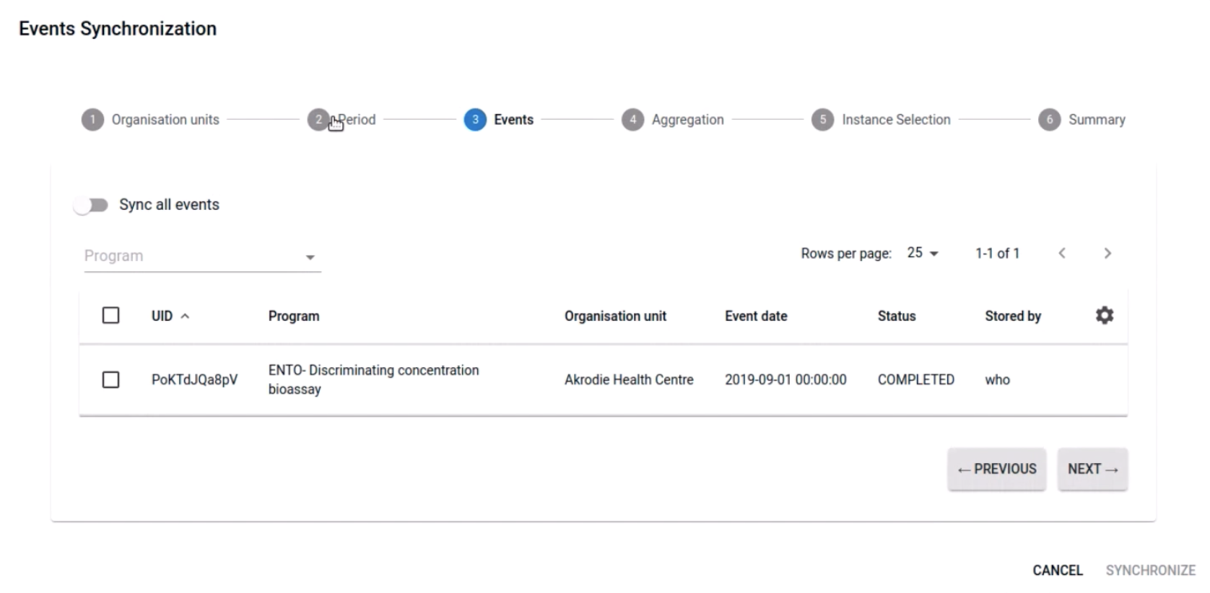Click the SYNCHRONIZE button

(x=1150, y=571)
